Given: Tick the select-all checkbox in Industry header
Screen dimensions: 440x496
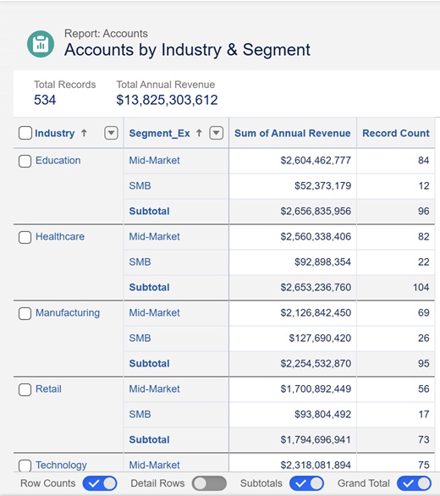Looking at the screenshot, I should click(x=25, y=133).
